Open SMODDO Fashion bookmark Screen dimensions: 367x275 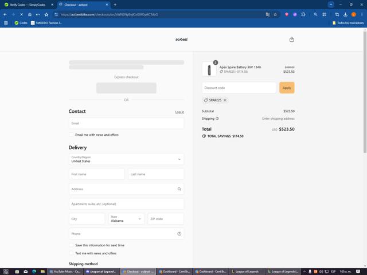(x=46, y=23)
